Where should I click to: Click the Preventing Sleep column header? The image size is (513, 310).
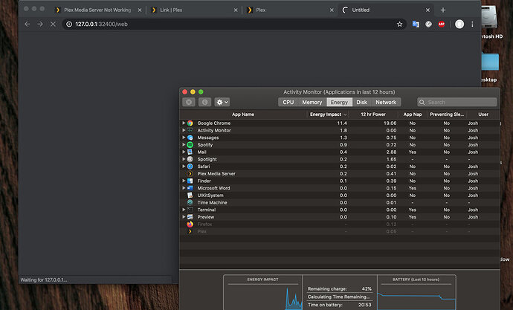[x=447, y=114]
